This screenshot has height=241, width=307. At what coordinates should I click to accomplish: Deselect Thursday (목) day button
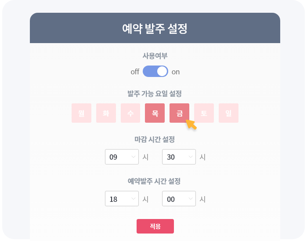click(x=155, y=113)
